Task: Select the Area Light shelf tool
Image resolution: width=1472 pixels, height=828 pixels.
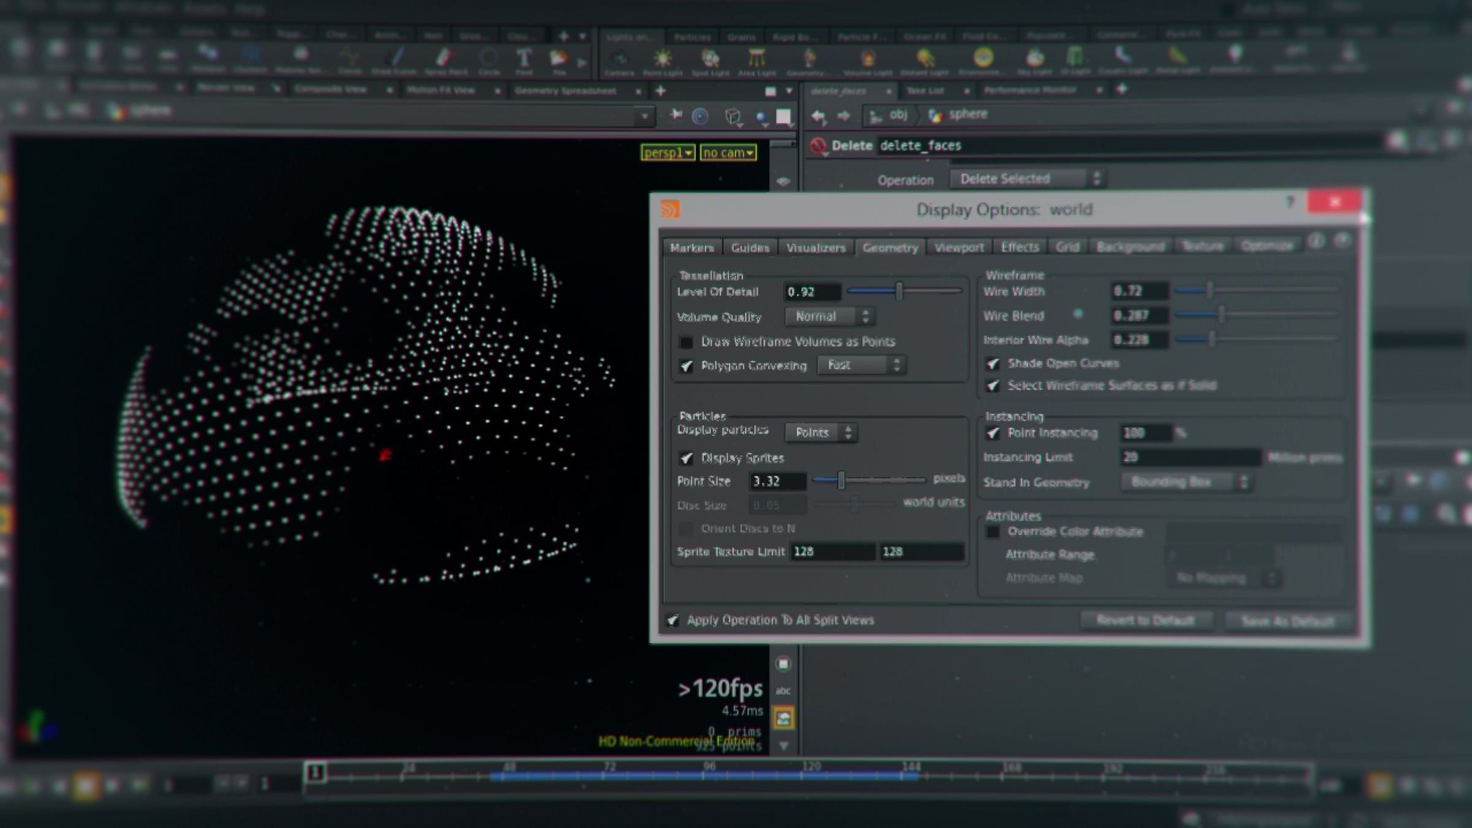Action: point(757,61)
